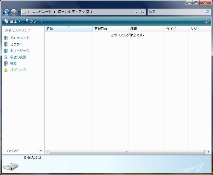Open パブリック favorite link
Viewport: 213px width, 175px height.
18,70
